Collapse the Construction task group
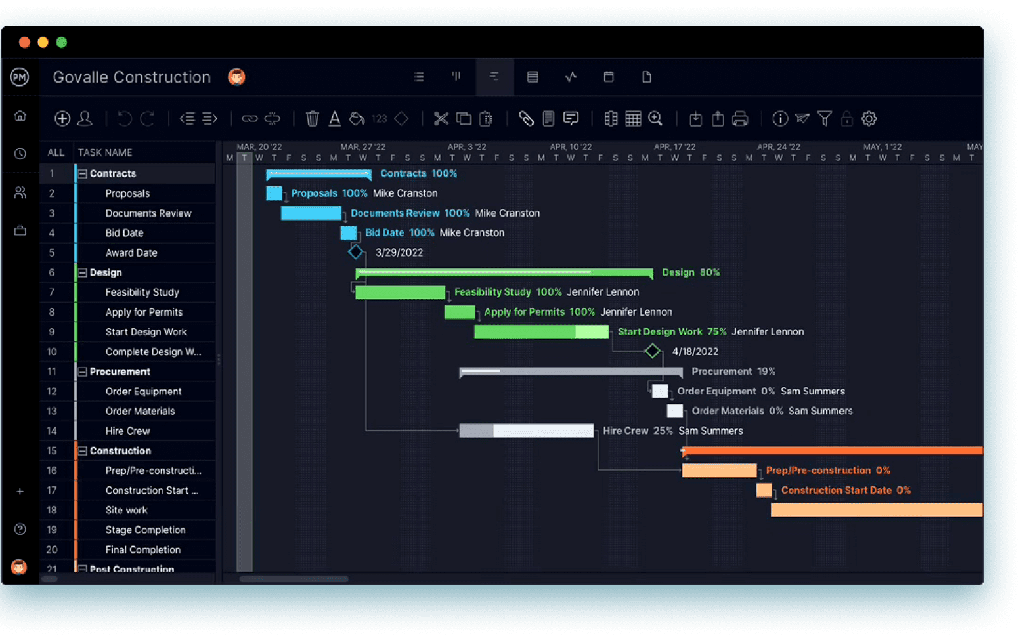Image resolution: width=1023 pixels, height=638 pixels. [x=83, y=450]
